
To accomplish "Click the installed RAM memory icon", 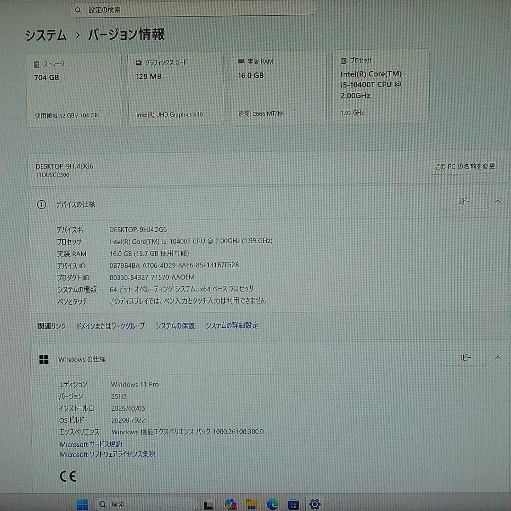I will (241, 61).
